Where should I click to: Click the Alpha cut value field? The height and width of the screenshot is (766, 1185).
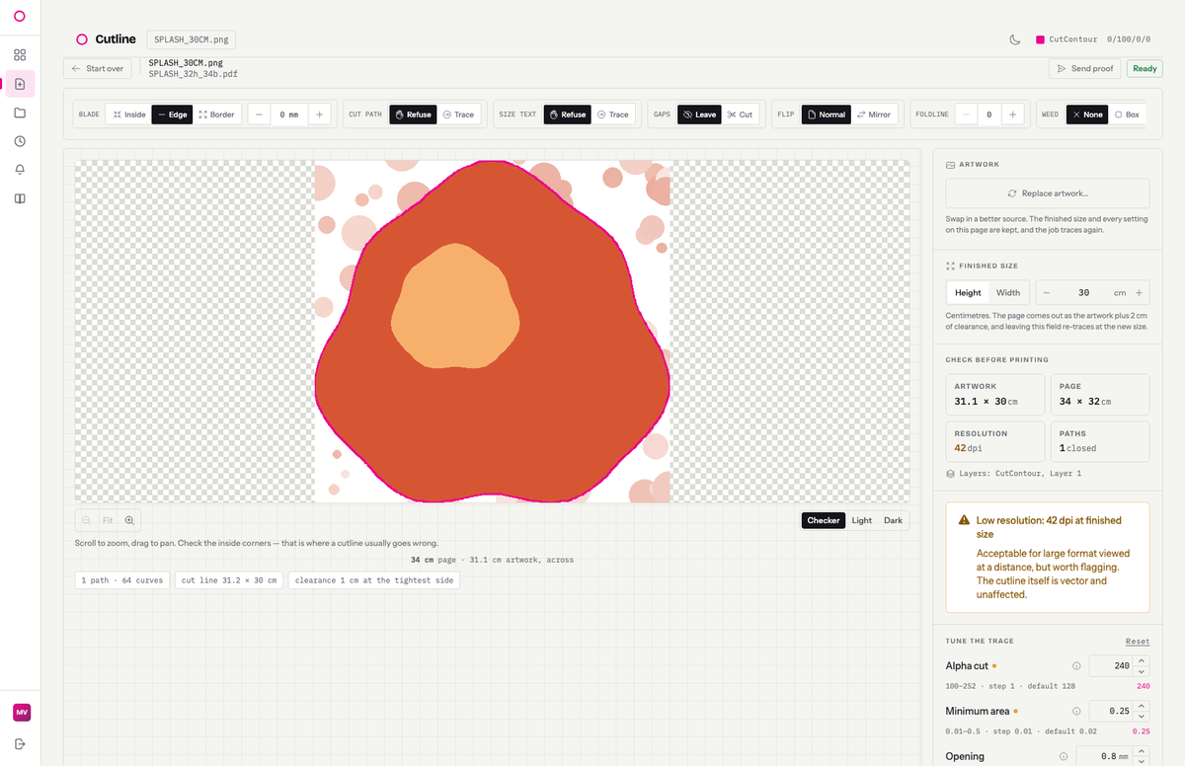(x=1112, y=666)
